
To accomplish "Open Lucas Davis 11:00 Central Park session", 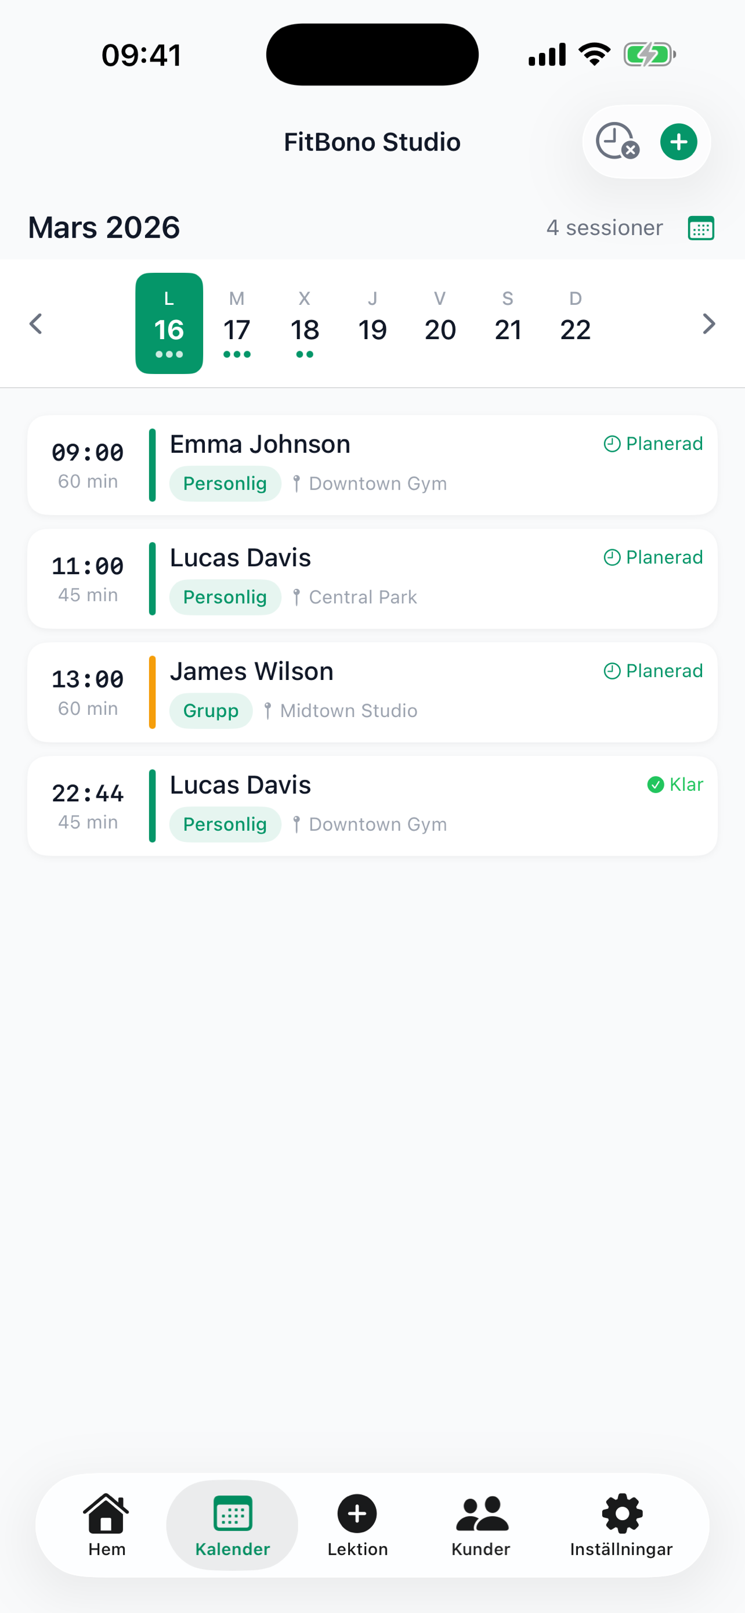I will click(372, 579).
